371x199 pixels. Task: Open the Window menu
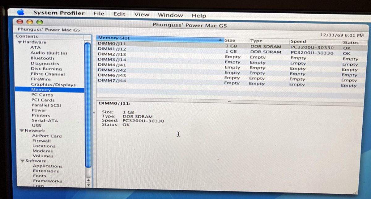pos(170,15)
